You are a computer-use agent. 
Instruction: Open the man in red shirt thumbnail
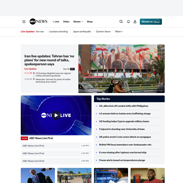coord(148,175)
